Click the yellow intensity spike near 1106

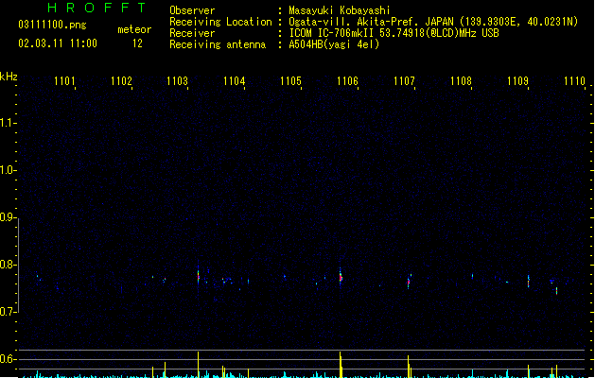(x=341, y=365)
